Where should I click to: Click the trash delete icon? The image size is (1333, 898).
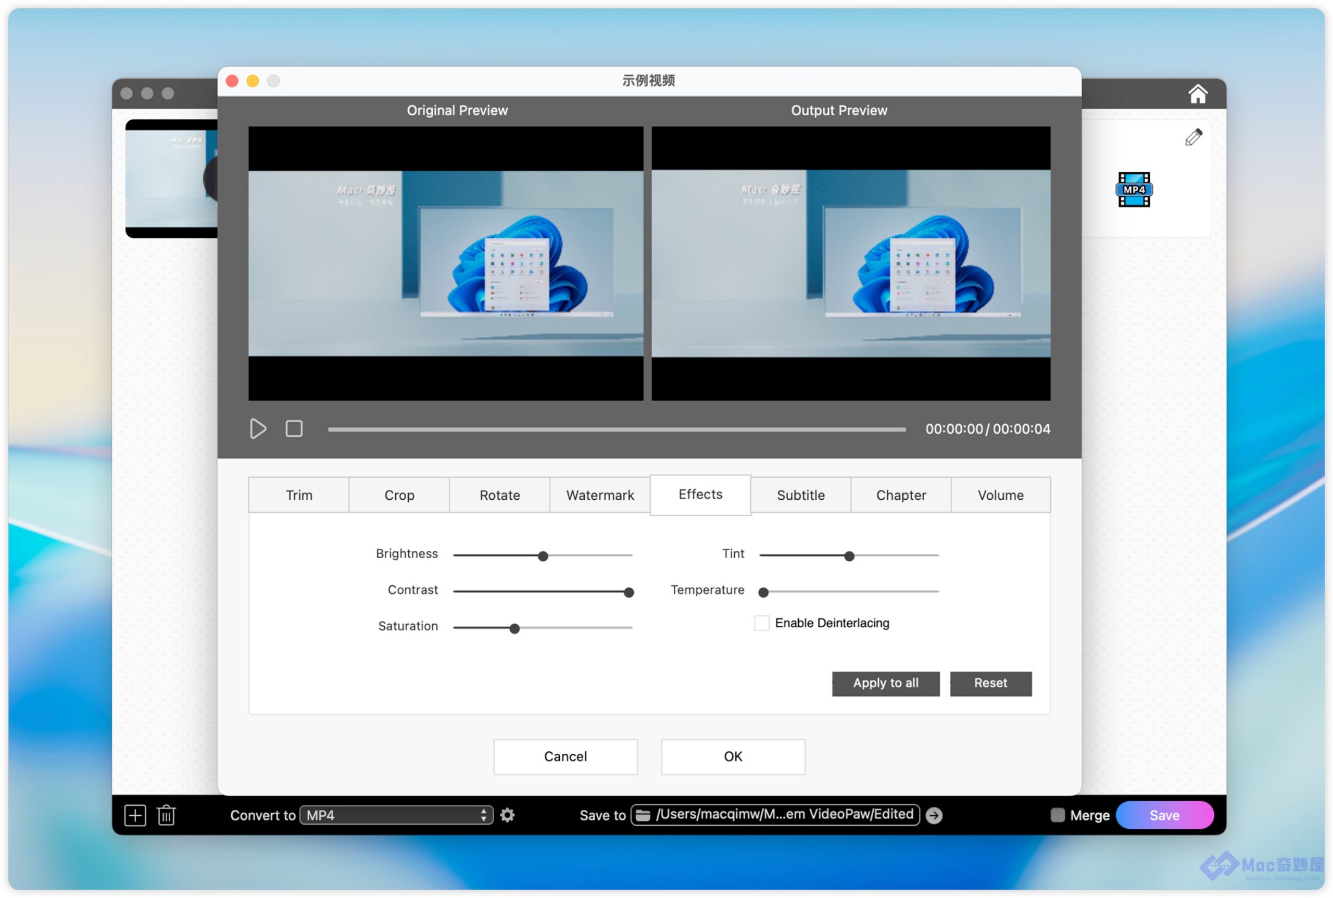(x=167, y=815)
